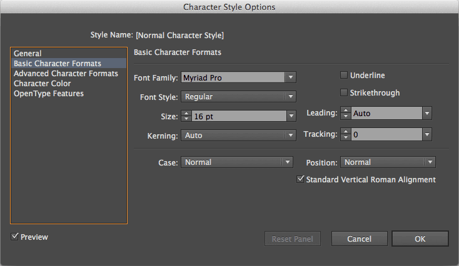Enable the Strikethrough checkbox
The image size is (459, 266).
[x=343, y=93]
